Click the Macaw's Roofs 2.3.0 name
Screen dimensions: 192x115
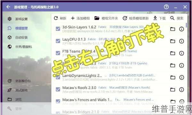coord(79,88)
